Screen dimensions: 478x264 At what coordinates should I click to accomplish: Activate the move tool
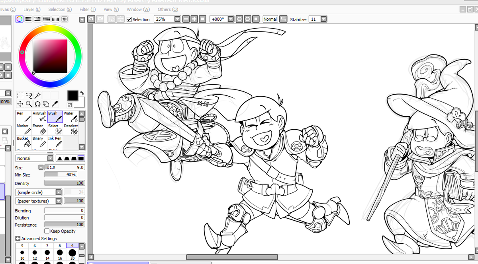[20, 104]
